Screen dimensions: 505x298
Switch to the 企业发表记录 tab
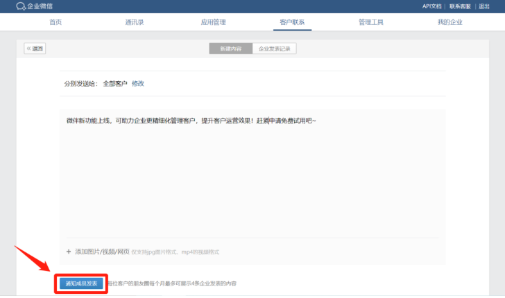275,49
